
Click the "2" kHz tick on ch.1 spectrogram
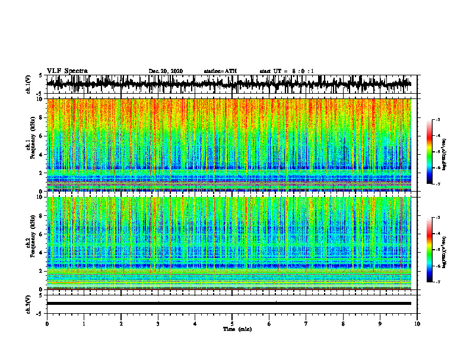pos(42,173)
